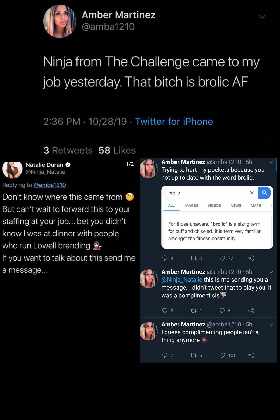Open the menu chevron on the last tweet
Viewport: 280px width, 420px height.
tap(271, 324)
